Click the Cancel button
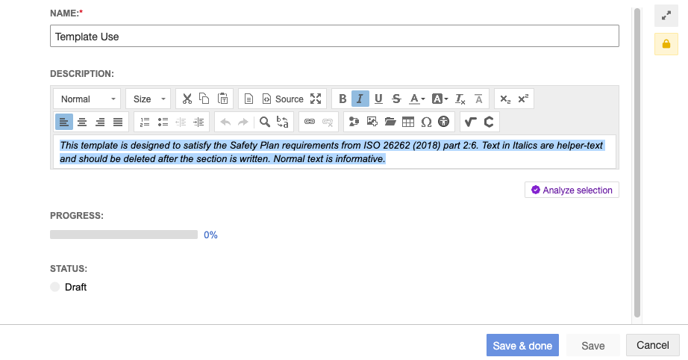This screenshot has height=360, width=688. tap(652, 345)
